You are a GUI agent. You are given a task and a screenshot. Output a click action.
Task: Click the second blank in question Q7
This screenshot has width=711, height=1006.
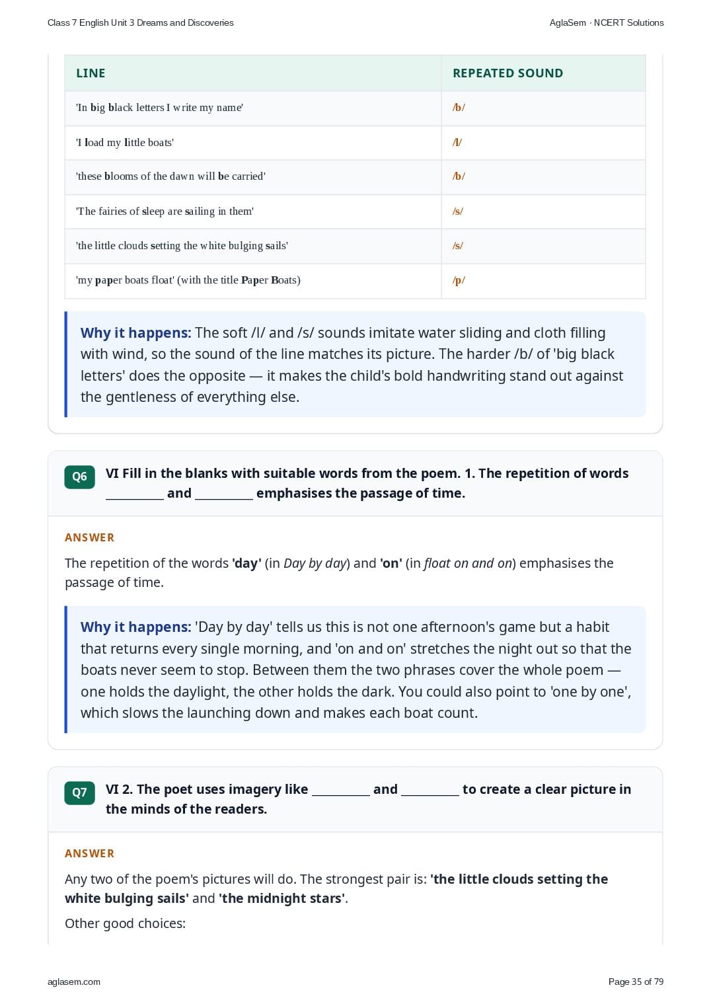click(430, 790)
